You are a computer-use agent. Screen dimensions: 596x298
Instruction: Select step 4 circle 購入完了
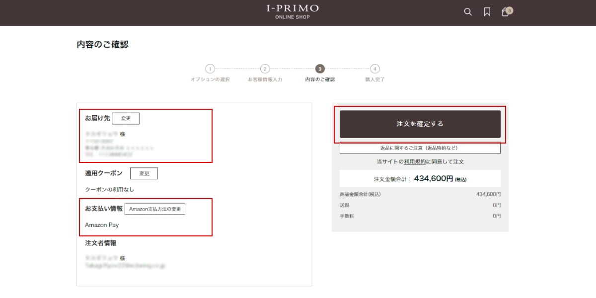click(375, 69)
